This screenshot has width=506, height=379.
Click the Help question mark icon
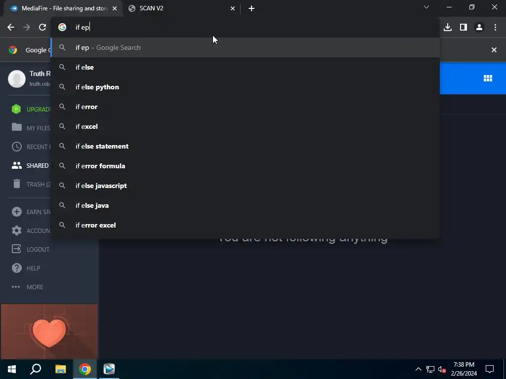pyautogui.click(x=16, y=268)
